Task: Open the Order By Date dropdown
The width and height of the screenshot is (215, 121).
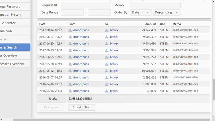Action: coord(141,12)
